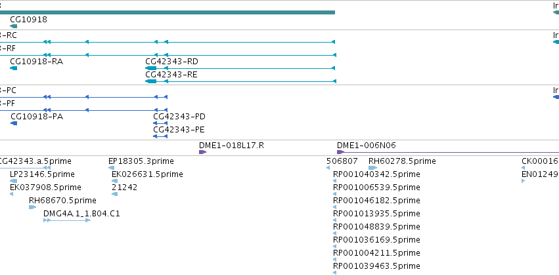The image size is (559, 276).
Task: Select the RP001004211.5prime label
Action: click(376, 253)
